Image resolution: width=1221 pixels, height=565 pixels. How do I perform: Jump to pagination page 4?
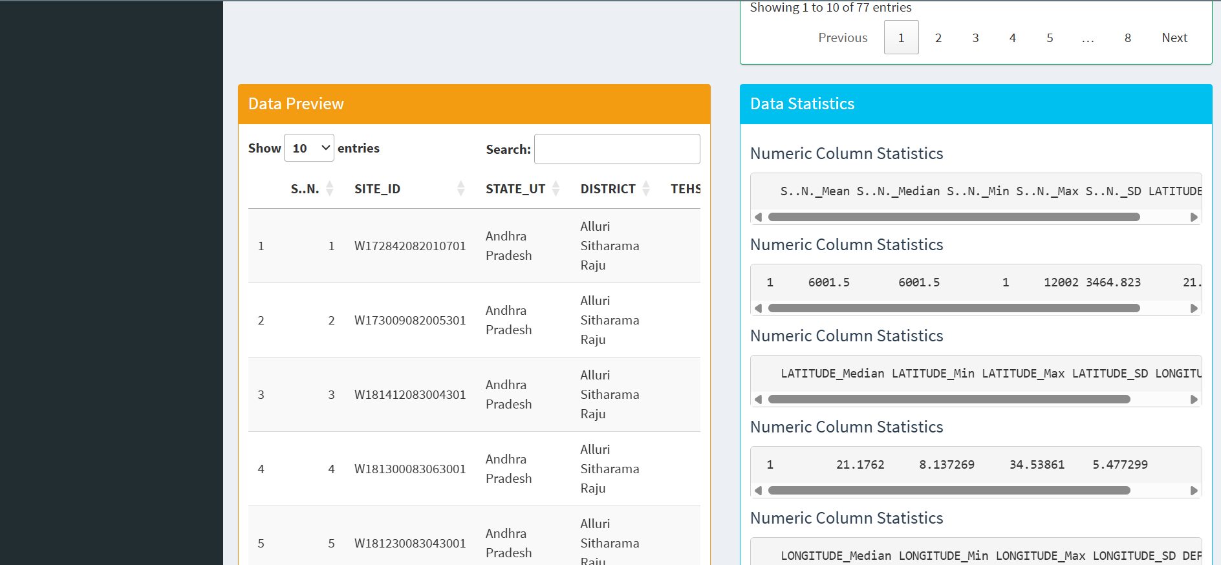click(x=1013, y=37)
